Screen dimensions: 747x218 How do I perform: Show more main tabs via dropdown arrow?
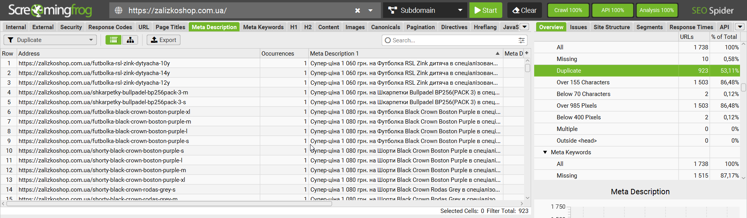coord(524,27)
